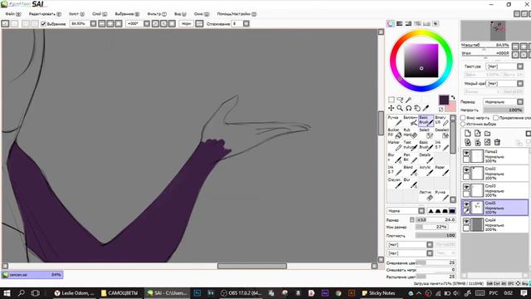Pick the Paper brush tool
The height and width of the screenshot is (299, 531).
coord(441,170)
